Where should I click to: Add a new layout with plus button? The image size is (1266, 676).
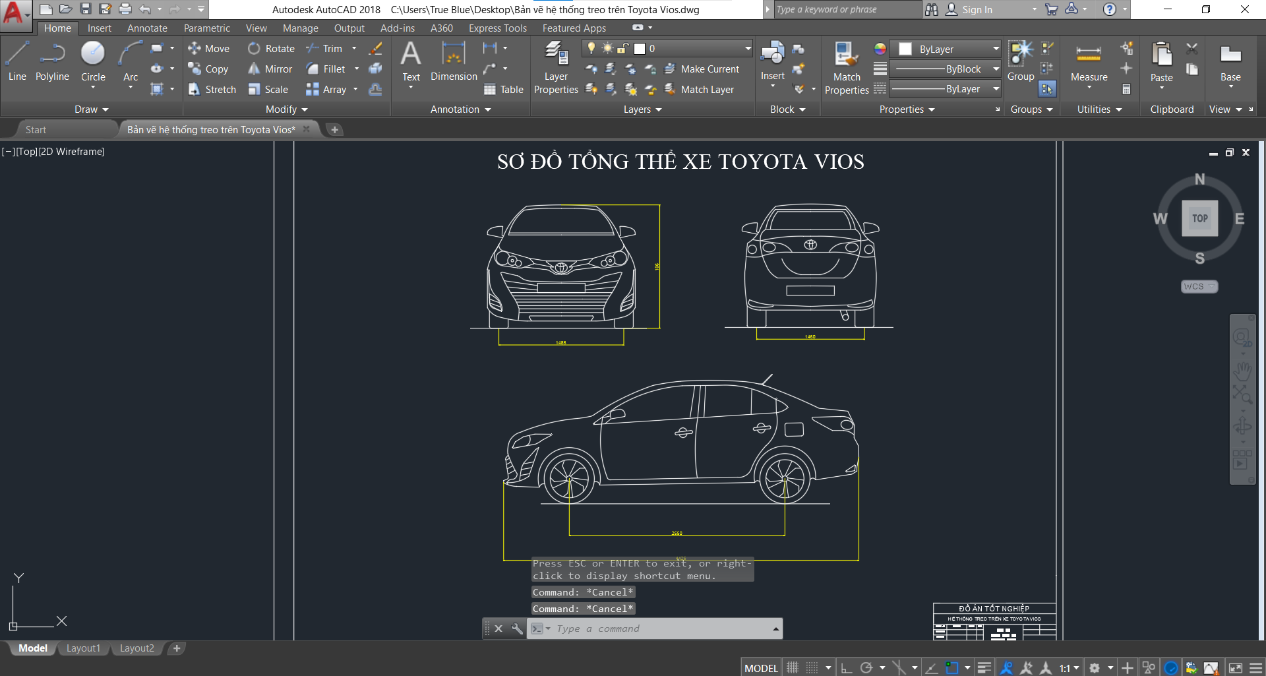click(x=177, y=648)
